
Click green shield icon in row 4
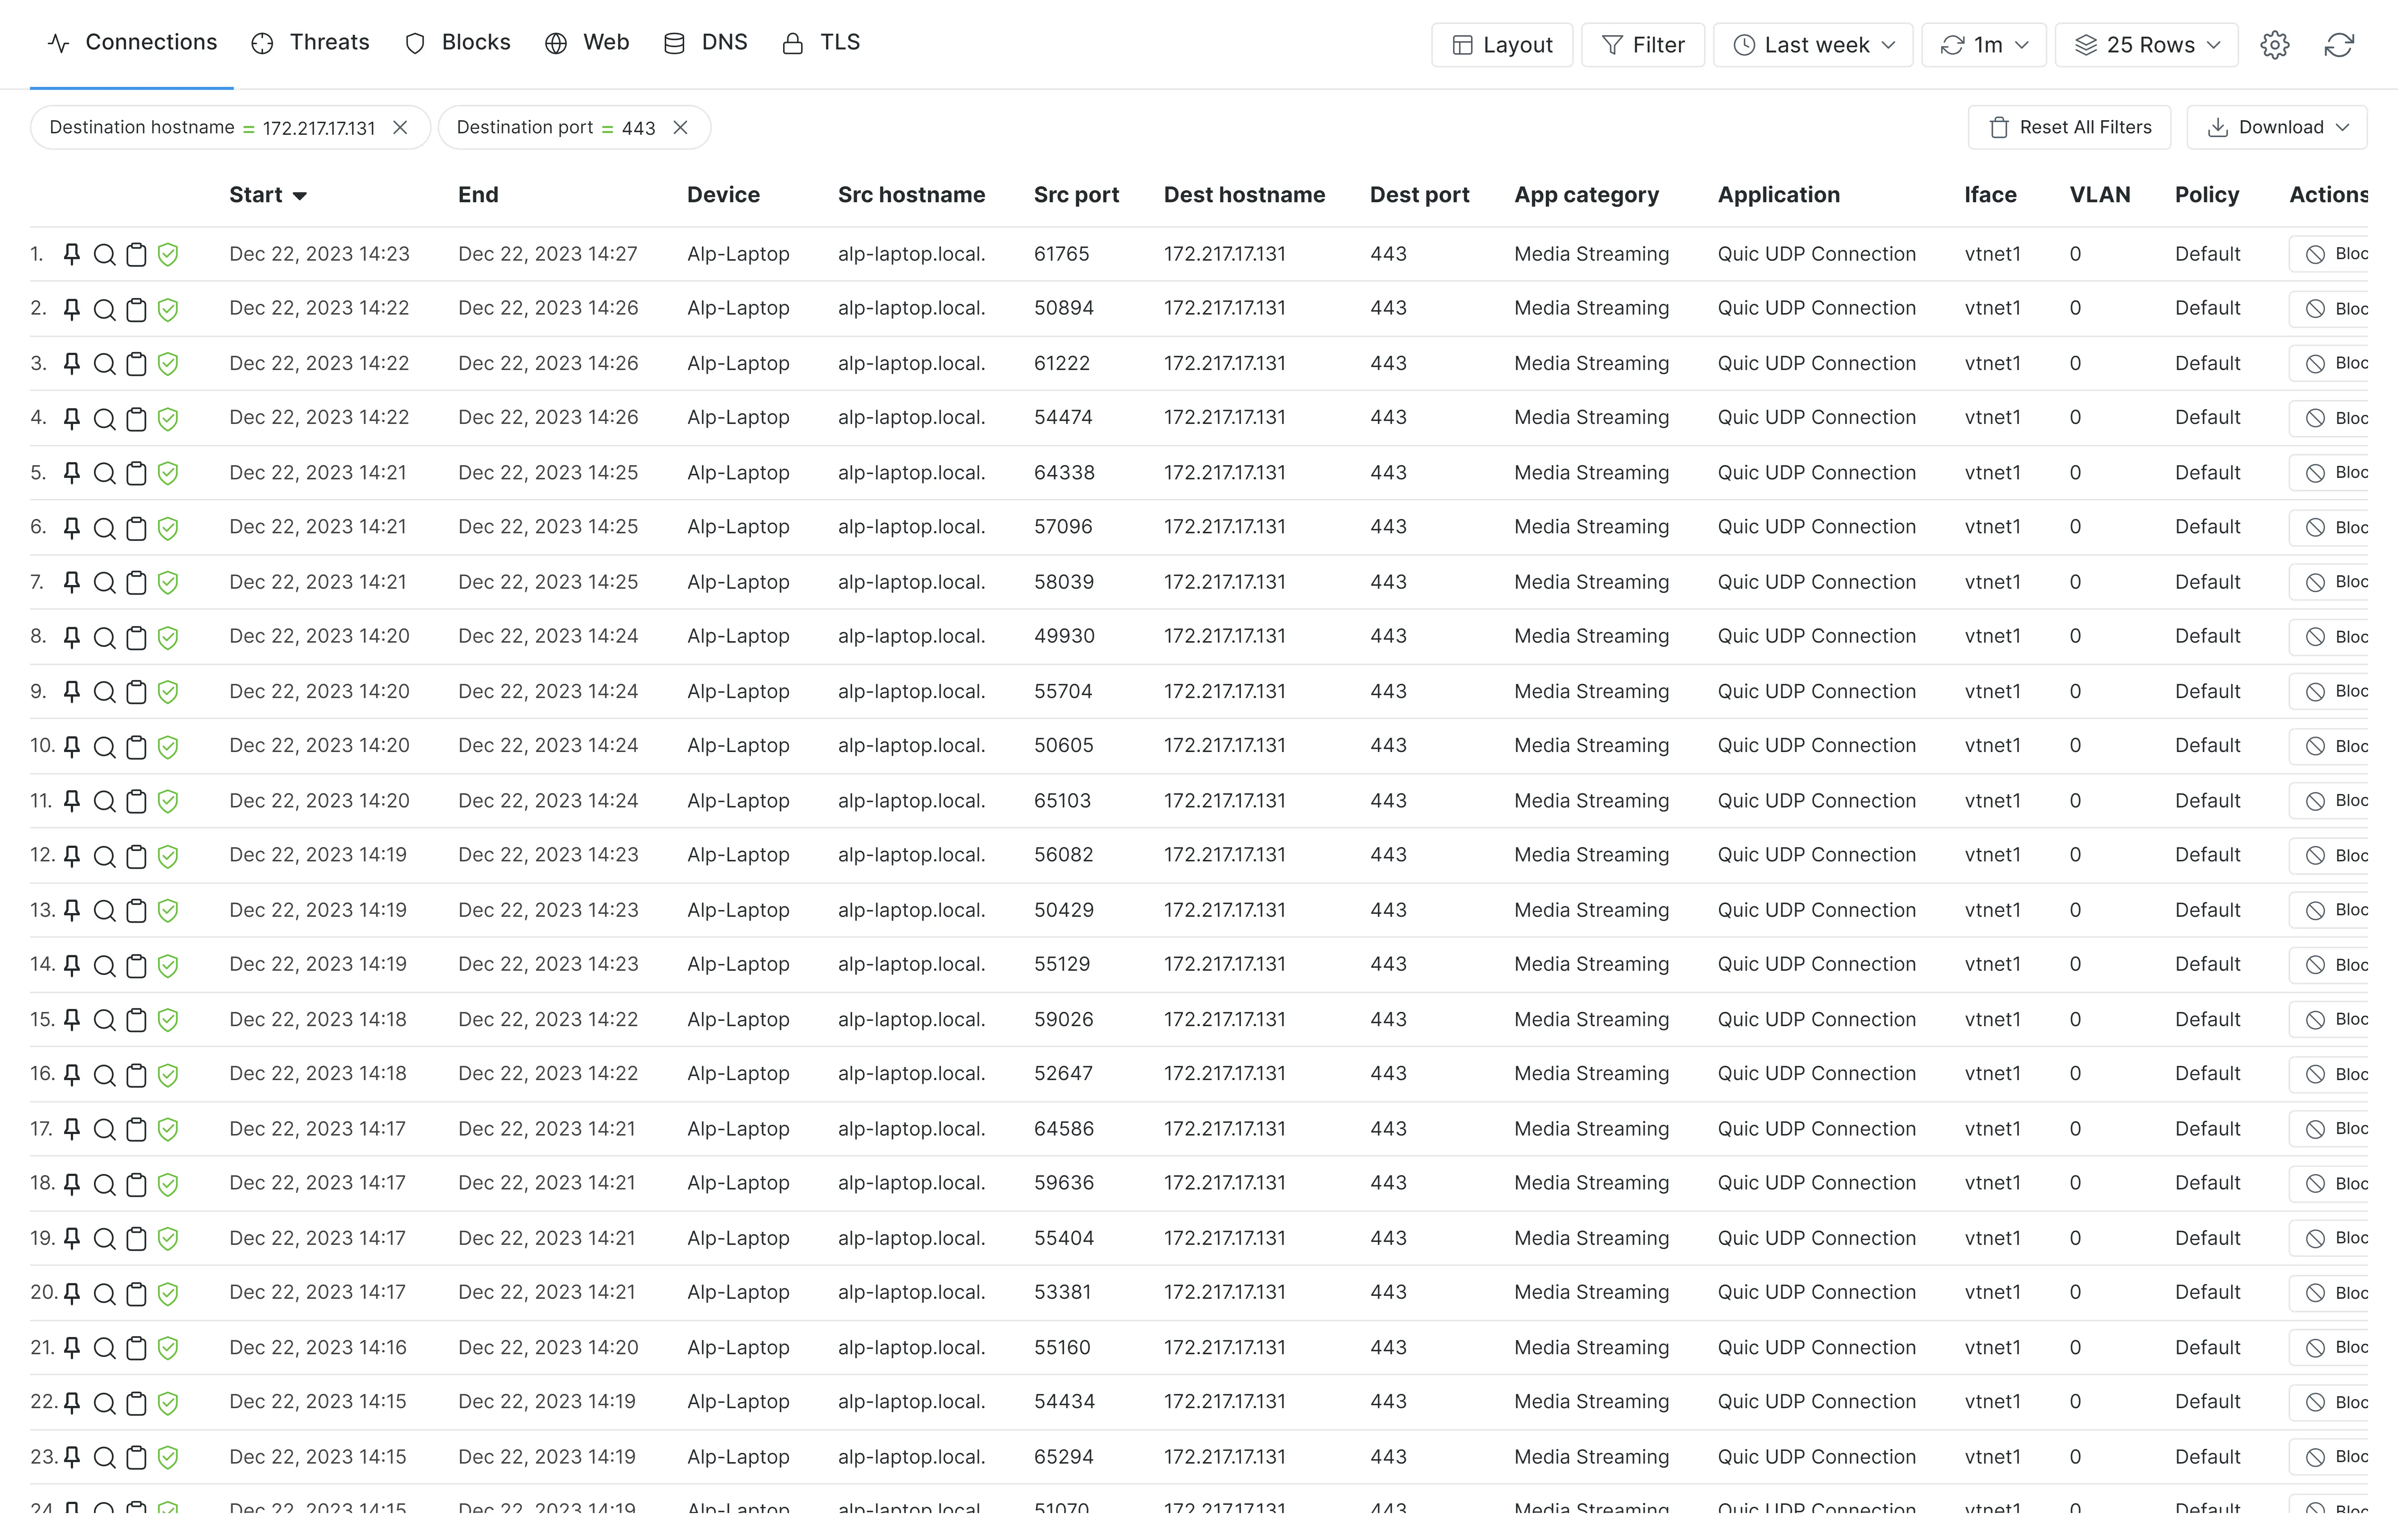(168, 419)
